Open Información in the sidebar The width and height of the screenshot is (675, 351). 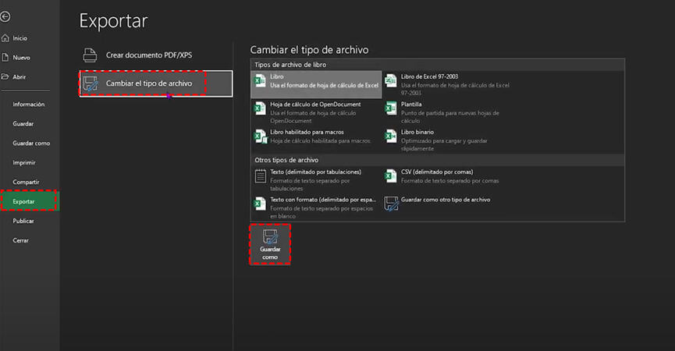click(x=28, y=105)
